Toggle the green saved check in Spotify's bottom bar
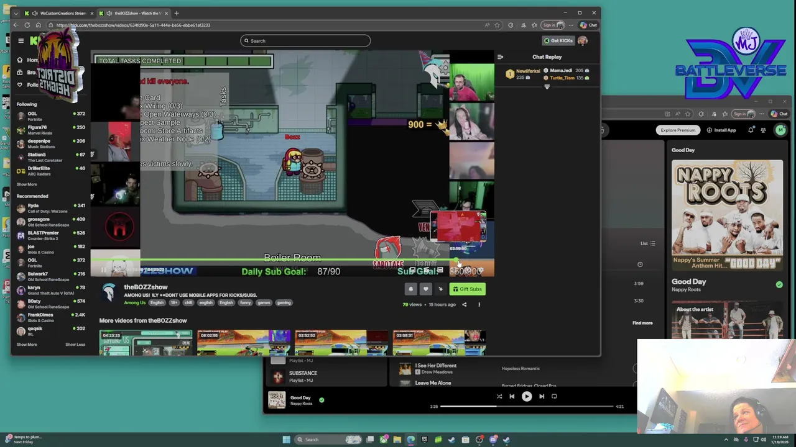The image size is (796, 447). tap(322, 400)
